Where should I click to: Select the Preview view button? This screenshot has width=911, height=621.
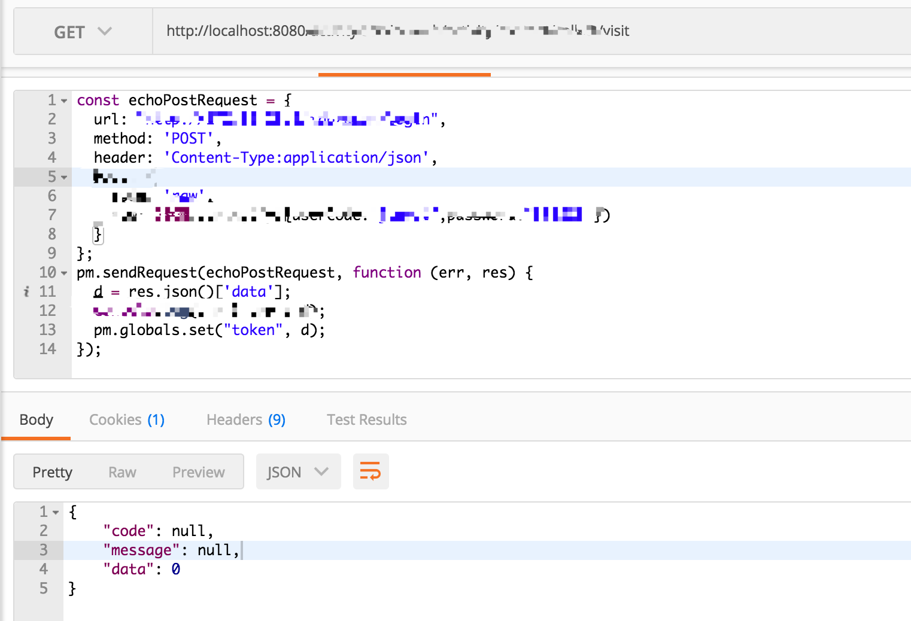[x=199, y=472]
